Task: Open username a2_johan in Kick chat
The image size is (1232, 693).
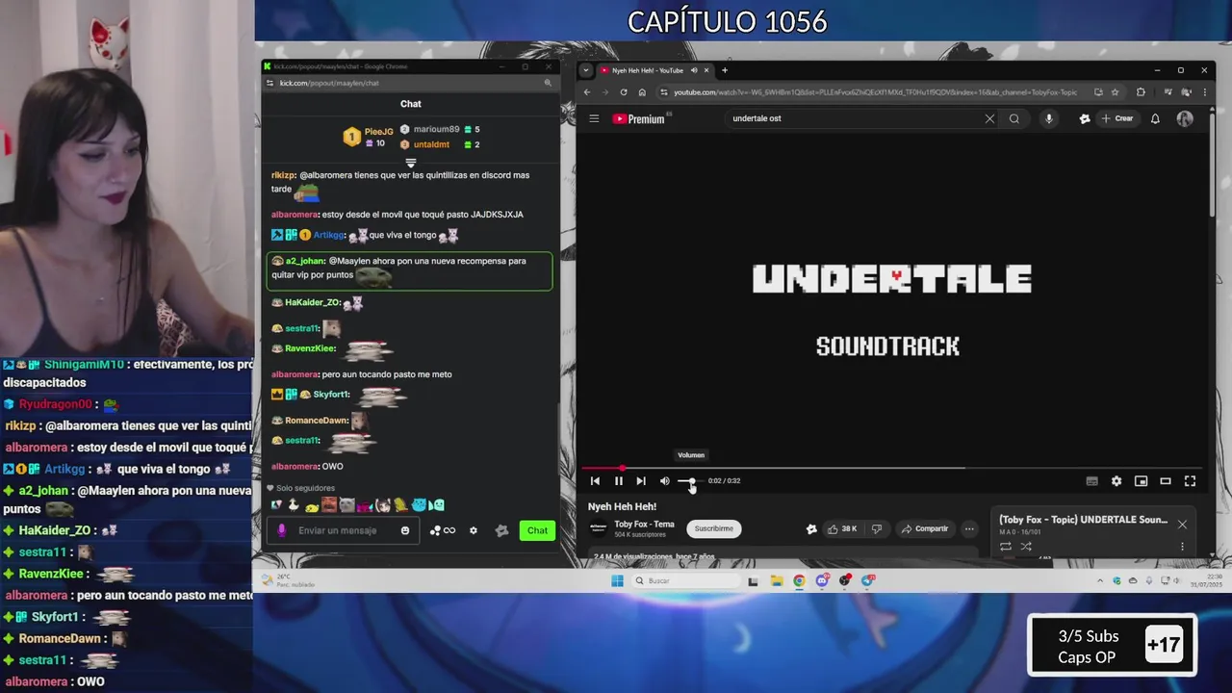Action: pyautogui.click(x=305, y=261)
